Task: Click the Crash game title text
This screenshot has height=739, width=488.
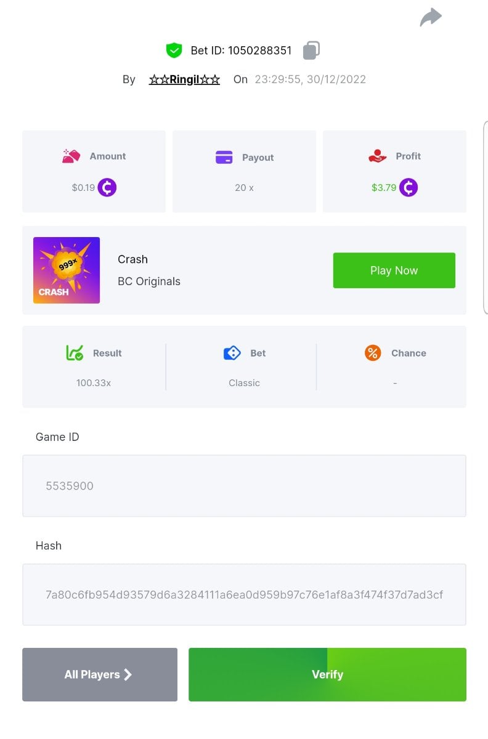Action: point(132,259)
